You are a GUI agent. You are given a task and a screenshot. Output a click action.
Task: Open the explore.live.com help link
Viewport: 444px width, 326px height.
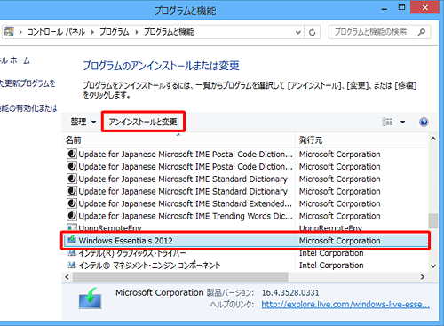[x=345, y=305]
